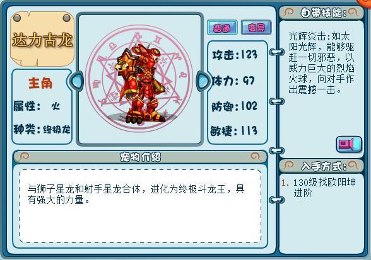Click the 达力古龙 name scroll
This screenshot has height=260, width=371.
[42, 39]
